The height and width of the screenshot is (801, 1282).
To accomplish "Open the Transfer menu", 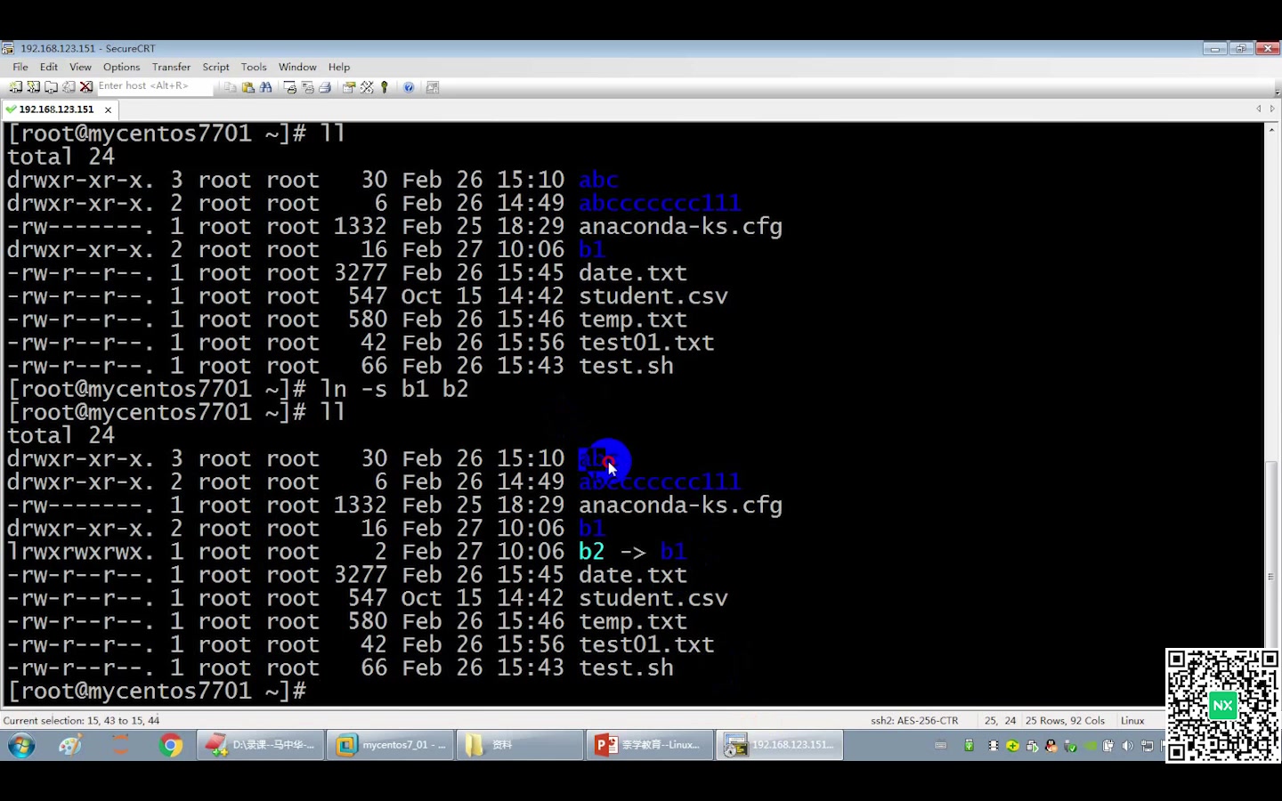I will [x=171, y=67].
